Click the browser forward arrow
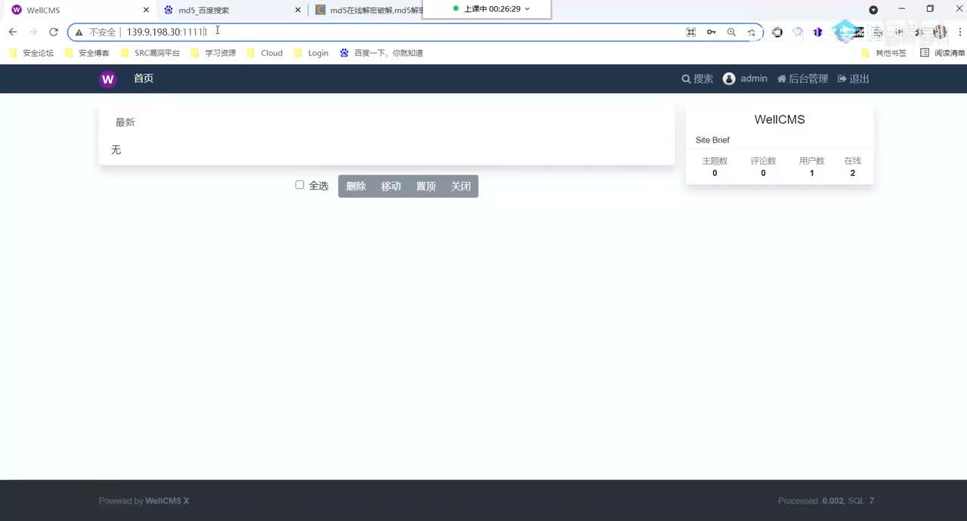Viewport: 967px width, 521px height. [x=33, y=32]
